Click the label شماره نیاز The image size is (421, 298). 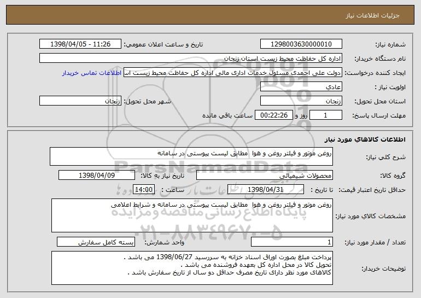point(390,44)
